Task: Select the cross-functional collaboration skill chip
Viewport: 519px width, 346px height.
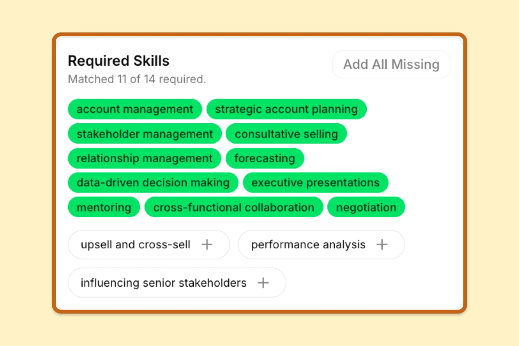Action: pyautogui.click(x=234, y=207)
